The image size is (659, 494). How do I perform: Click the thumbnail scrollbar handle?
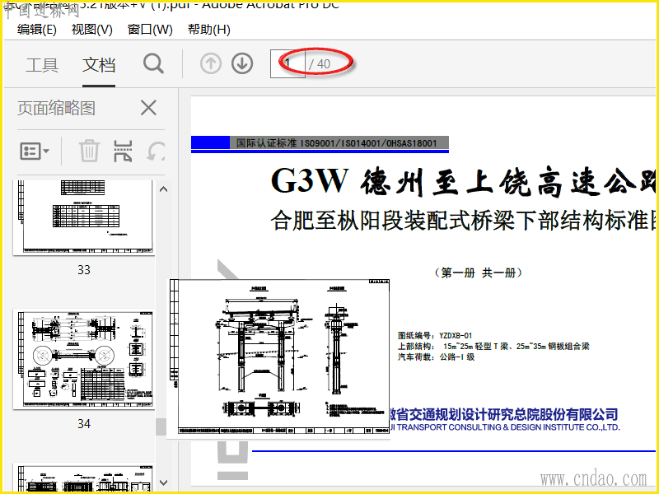(161, 426)
